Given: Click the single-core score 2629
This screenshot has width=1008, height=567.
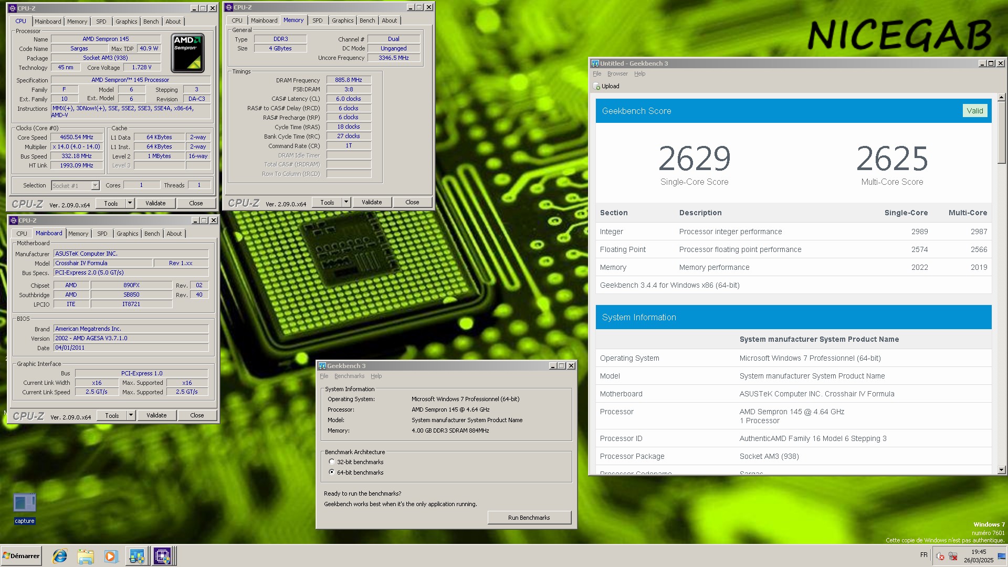Looking at the screenshot, I should point(694,159).
